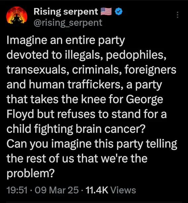The width and height of the screenshot is (188, 203).
Task: Open the three-dot more options menu
Action: 177,15
